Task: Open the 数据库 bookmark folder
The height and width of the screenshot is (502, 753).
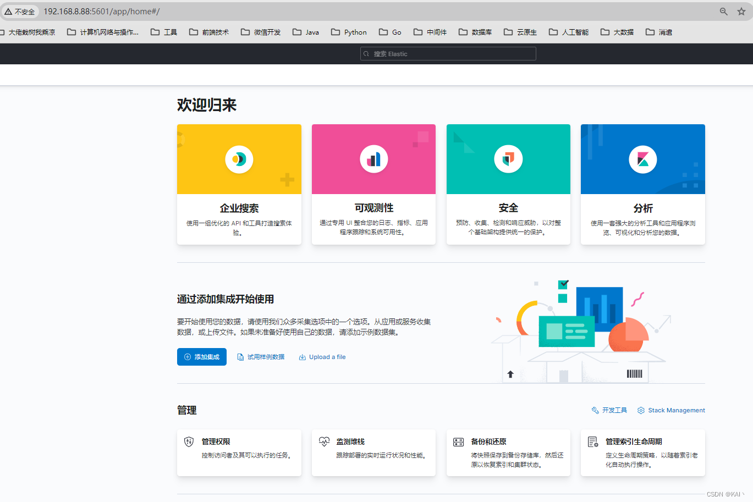Action: coord(475,32)
